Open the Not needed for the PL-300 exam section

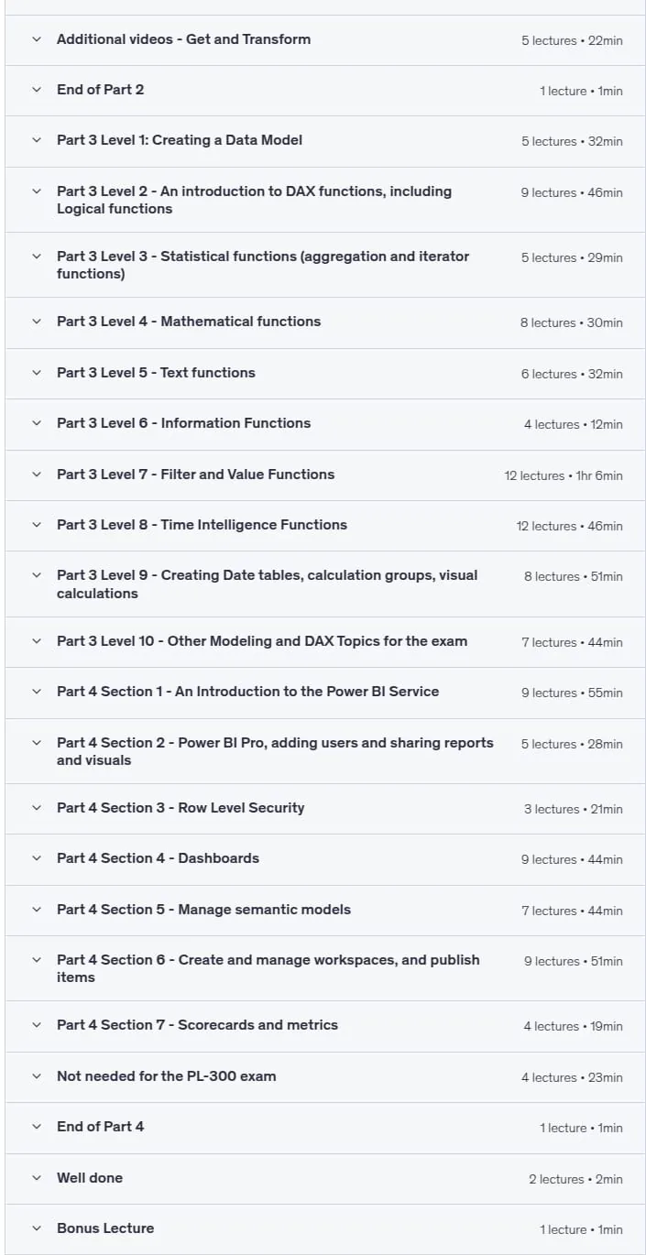tap(325, 1077)
